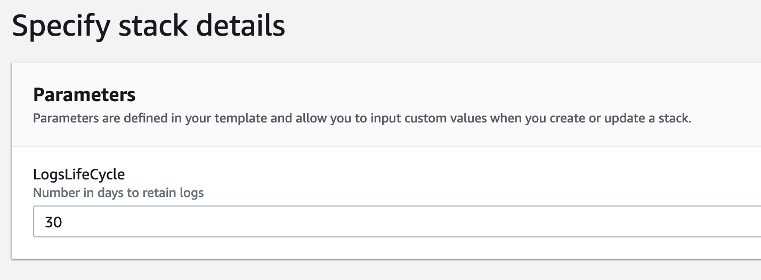Click the word 'template' in the description
Screen dimensions: 761x280
click(x=241, y=118)
